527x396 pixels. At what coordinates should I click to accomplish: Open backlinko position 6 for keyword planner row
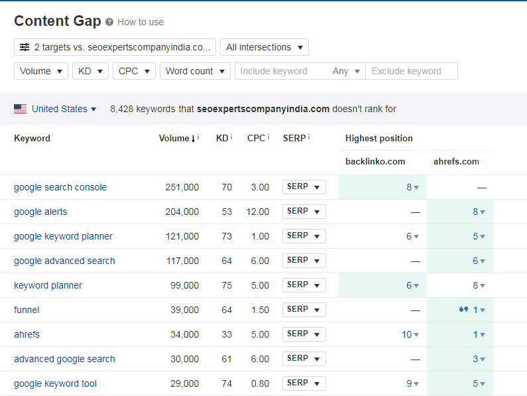point(412,285)
